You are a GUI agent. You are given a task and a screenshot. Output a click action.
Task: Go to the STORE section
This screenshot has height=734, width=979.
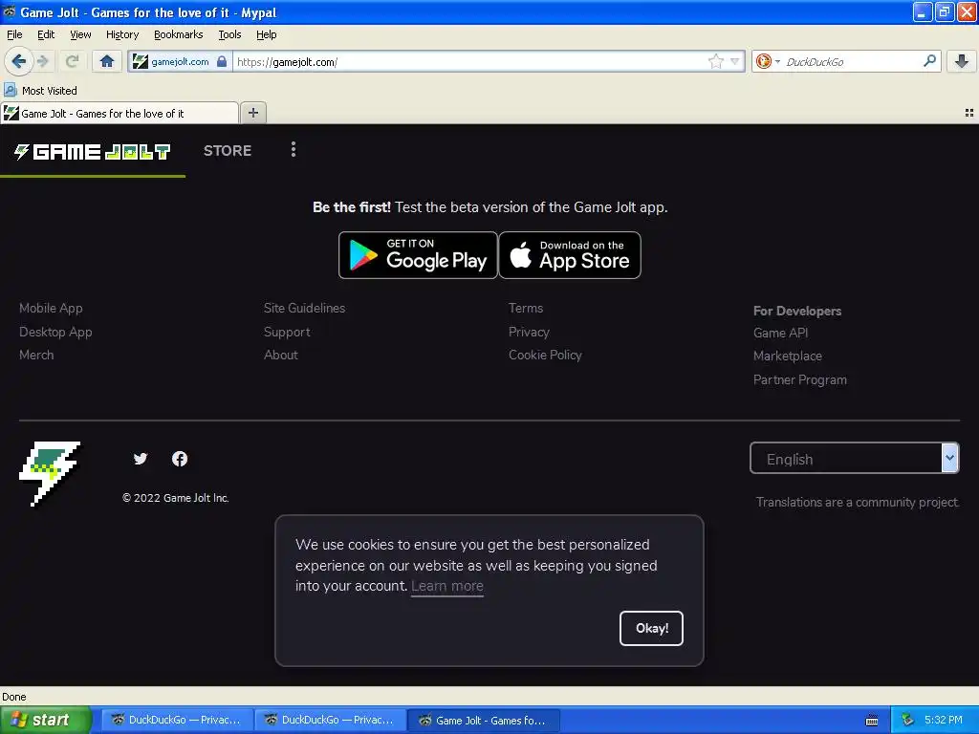tap(228, 150)
